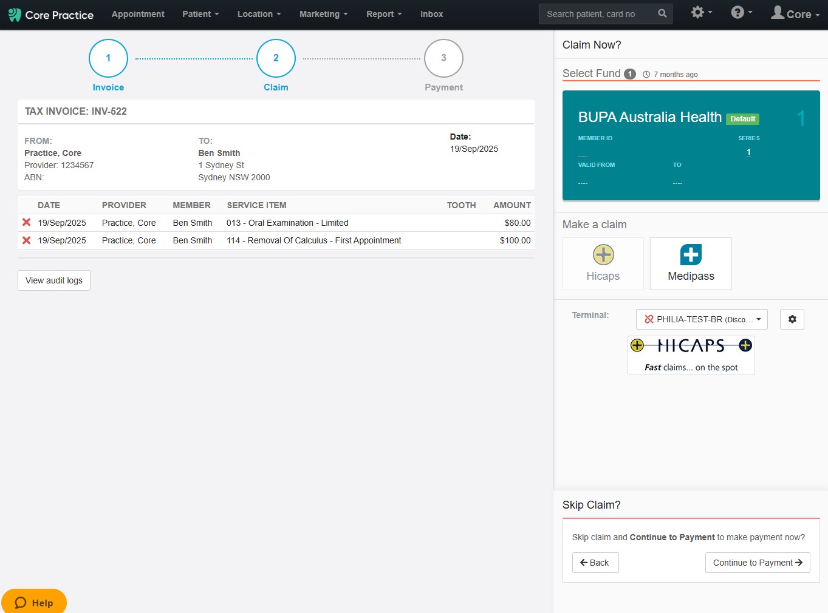The height and width of the screenshot is (613, 828).
Task: Click the Back button
Action: tap(595, 563)
